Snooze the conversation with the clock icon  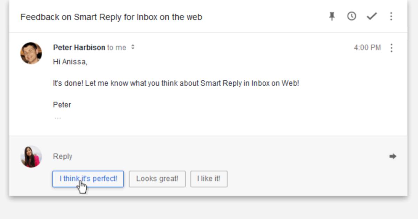[x=351, y=16]
